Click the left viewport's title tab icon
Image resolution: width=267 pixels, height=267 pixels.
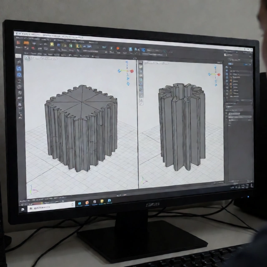tap(26, 58)
